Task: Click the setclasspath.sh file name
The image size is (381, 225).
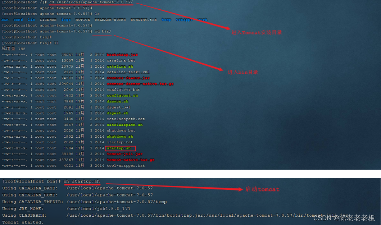Action: click(124, 125)
